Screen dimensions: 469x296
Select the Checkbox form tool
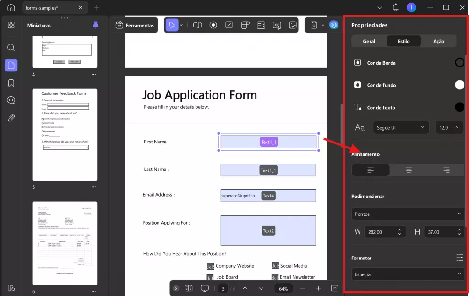click(x=229, y=25)
